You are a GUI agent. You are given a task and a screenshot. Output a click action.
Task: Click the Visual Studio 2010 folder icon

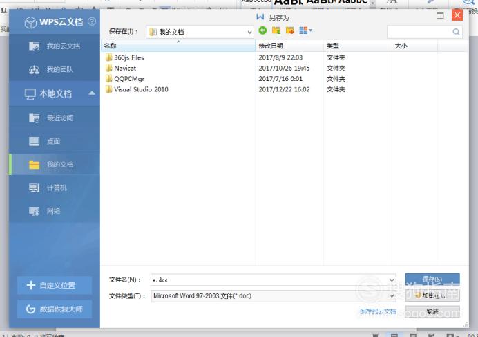(109, 89)
